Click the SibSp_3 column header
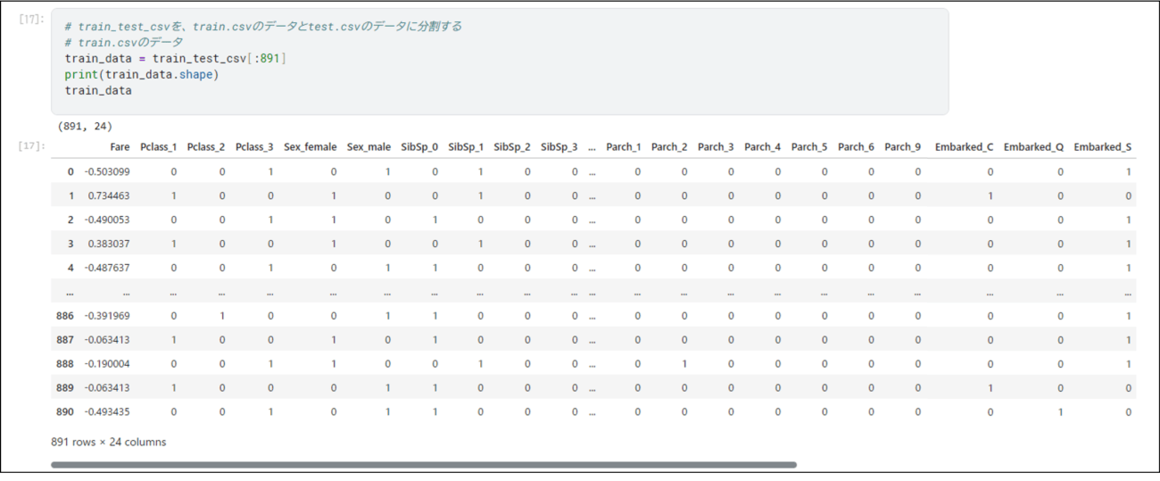The image size is (1160, 481). click(559, 147)
